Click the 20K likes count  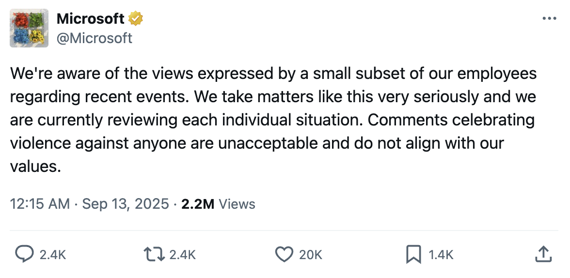310,255
